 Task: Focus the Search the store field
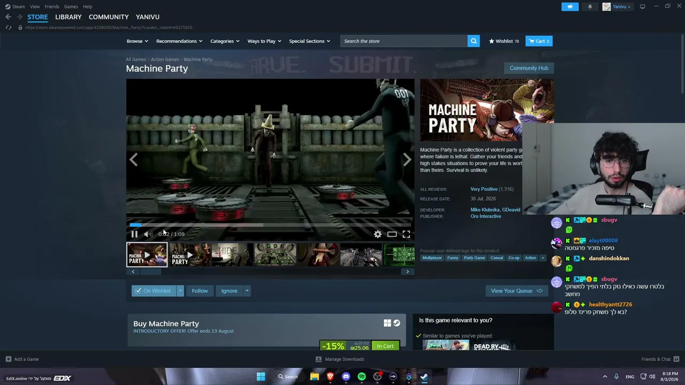click(x=404, y=41)
